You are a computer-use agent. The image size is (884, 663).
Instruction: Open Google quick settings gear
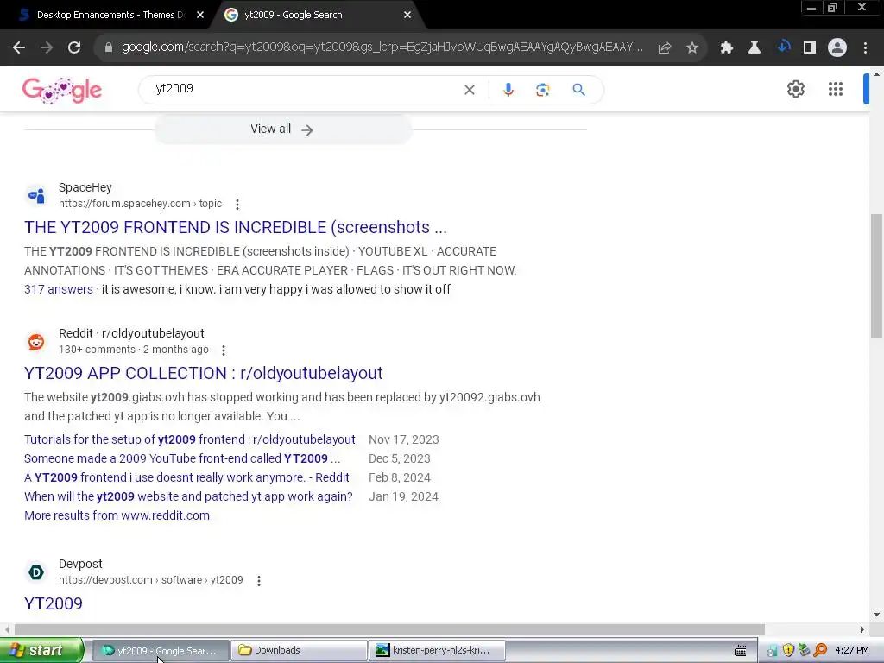pyautogui.click(x=795, y=89)
